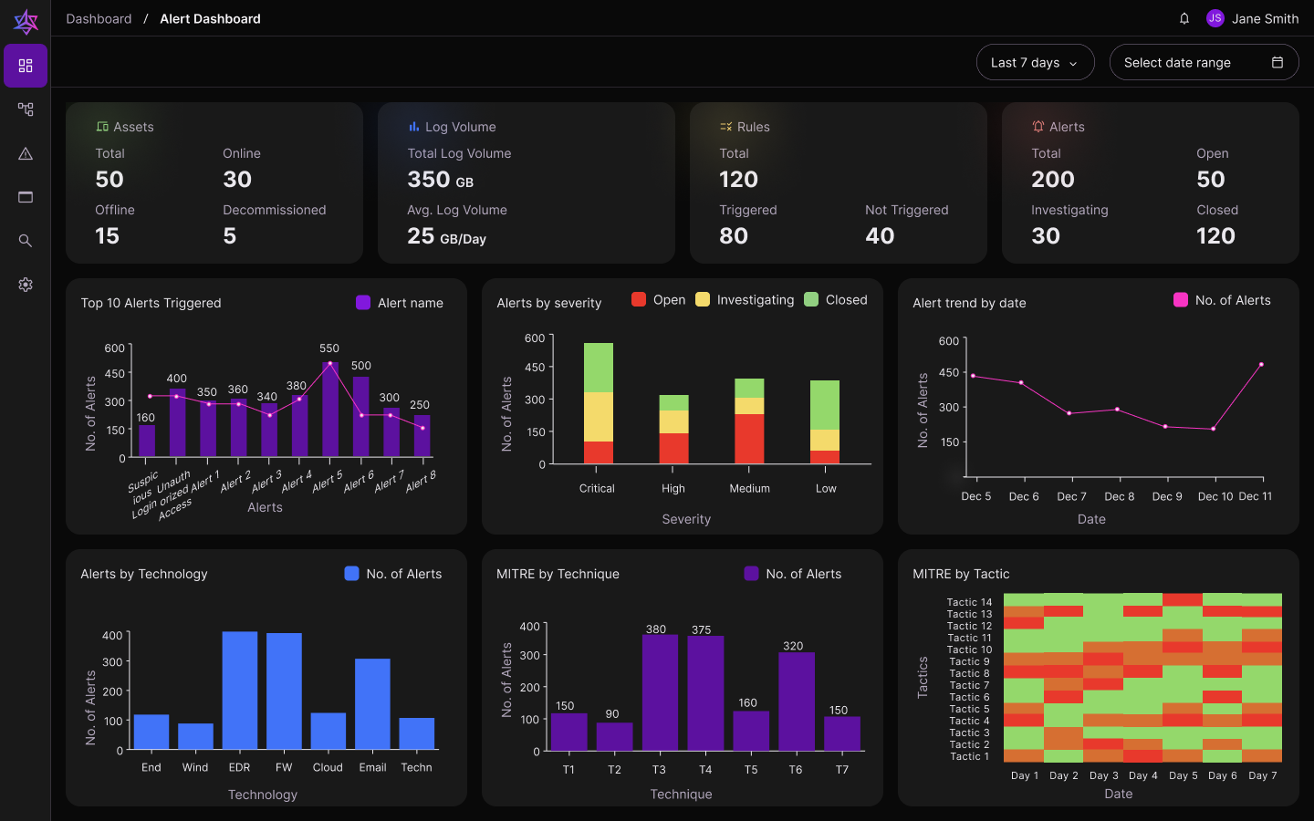Open the Jane Smith user menu
The image size is (1314, 821).
point(1265,18)
